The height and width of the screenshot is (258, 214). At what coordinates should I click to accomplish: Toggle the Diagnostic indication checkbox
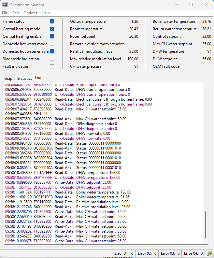(x=52, y=59)
